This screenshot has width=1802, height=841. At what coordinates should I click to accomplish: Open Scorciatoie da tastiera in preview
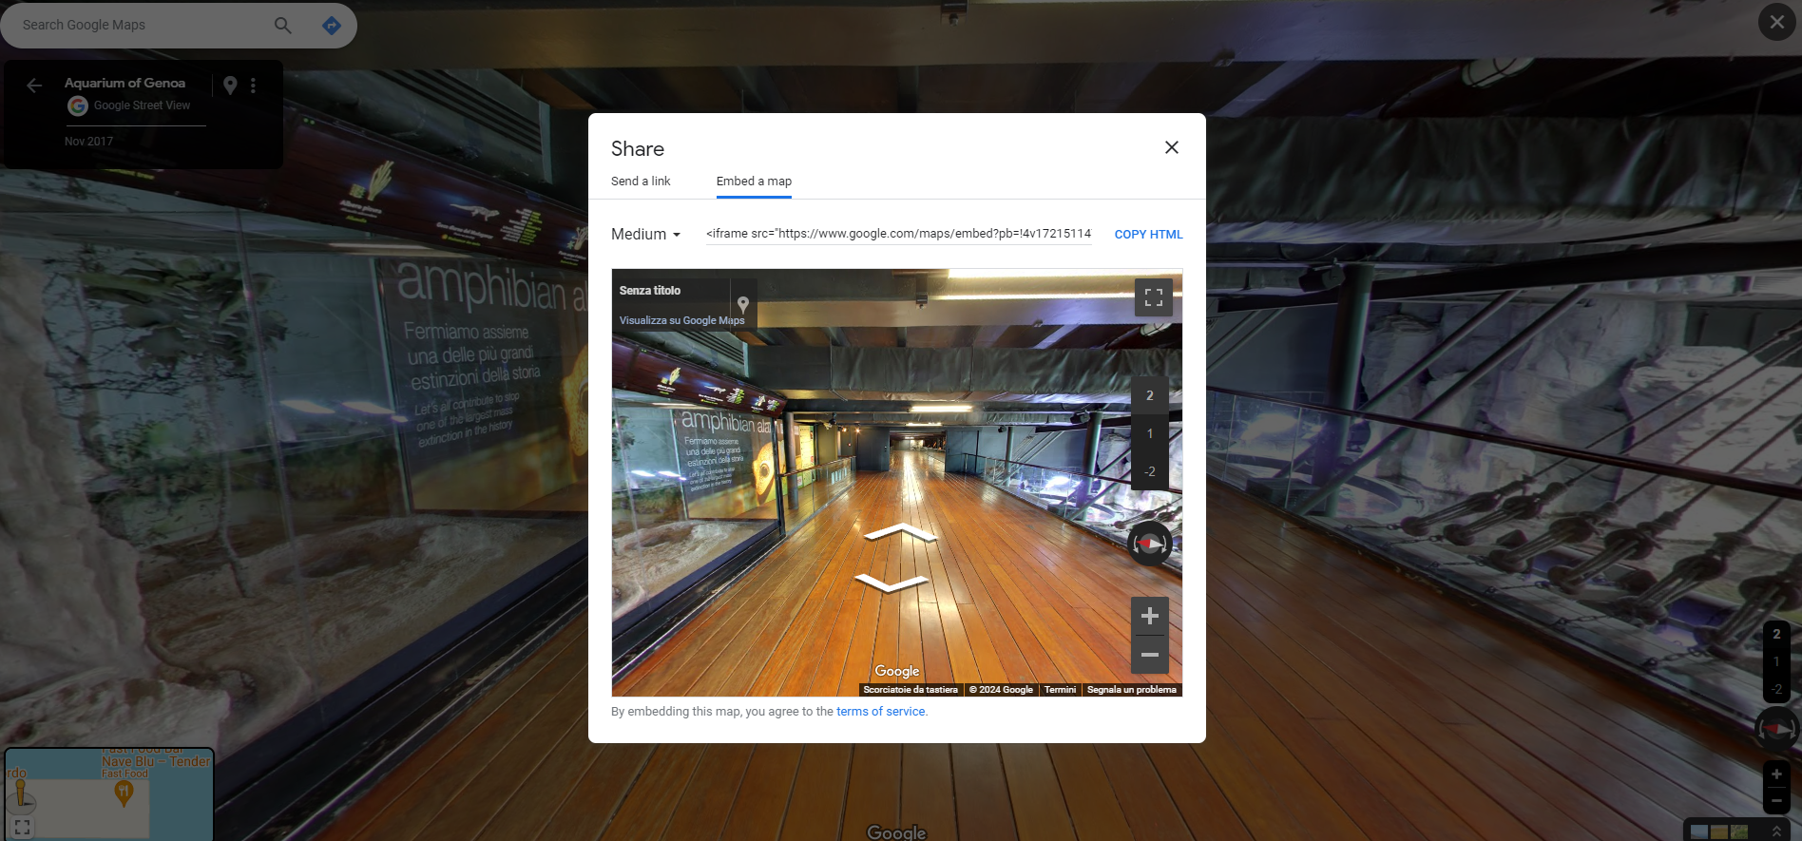911,690
